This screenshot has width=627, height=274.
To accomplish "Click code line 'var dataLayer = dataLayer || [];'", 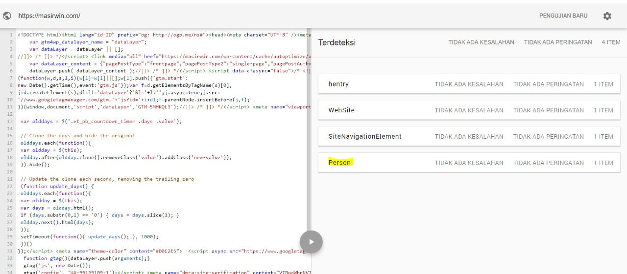I will click(x=76, y=49).
